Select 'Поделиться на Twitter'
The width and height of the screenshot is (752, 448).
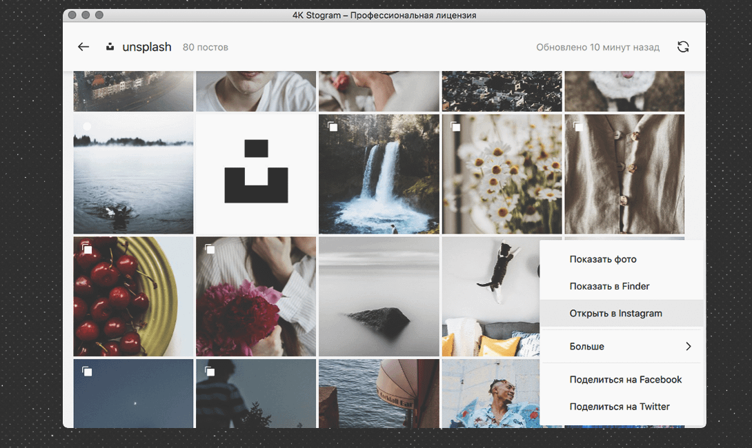pyautogui.click(x=622, y=407)
